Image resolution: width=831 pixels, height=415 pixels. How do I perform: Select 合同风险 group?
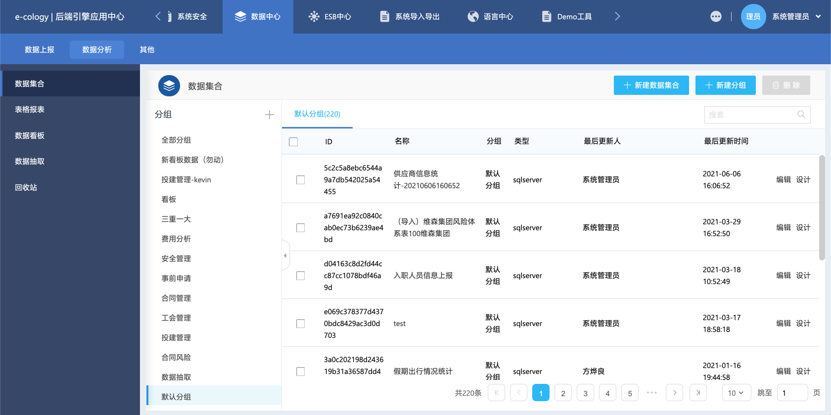214,358
